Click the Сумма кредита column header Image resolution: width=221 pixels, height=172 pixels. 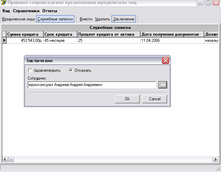tap(25, 34)
